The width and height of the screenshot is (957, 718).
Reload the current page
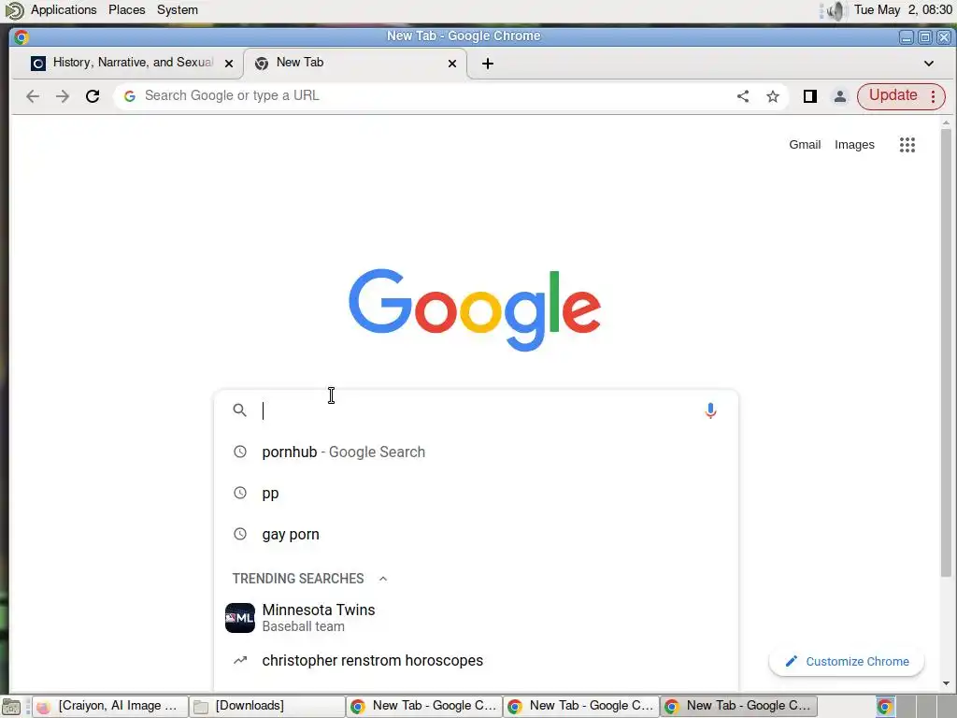93,96
